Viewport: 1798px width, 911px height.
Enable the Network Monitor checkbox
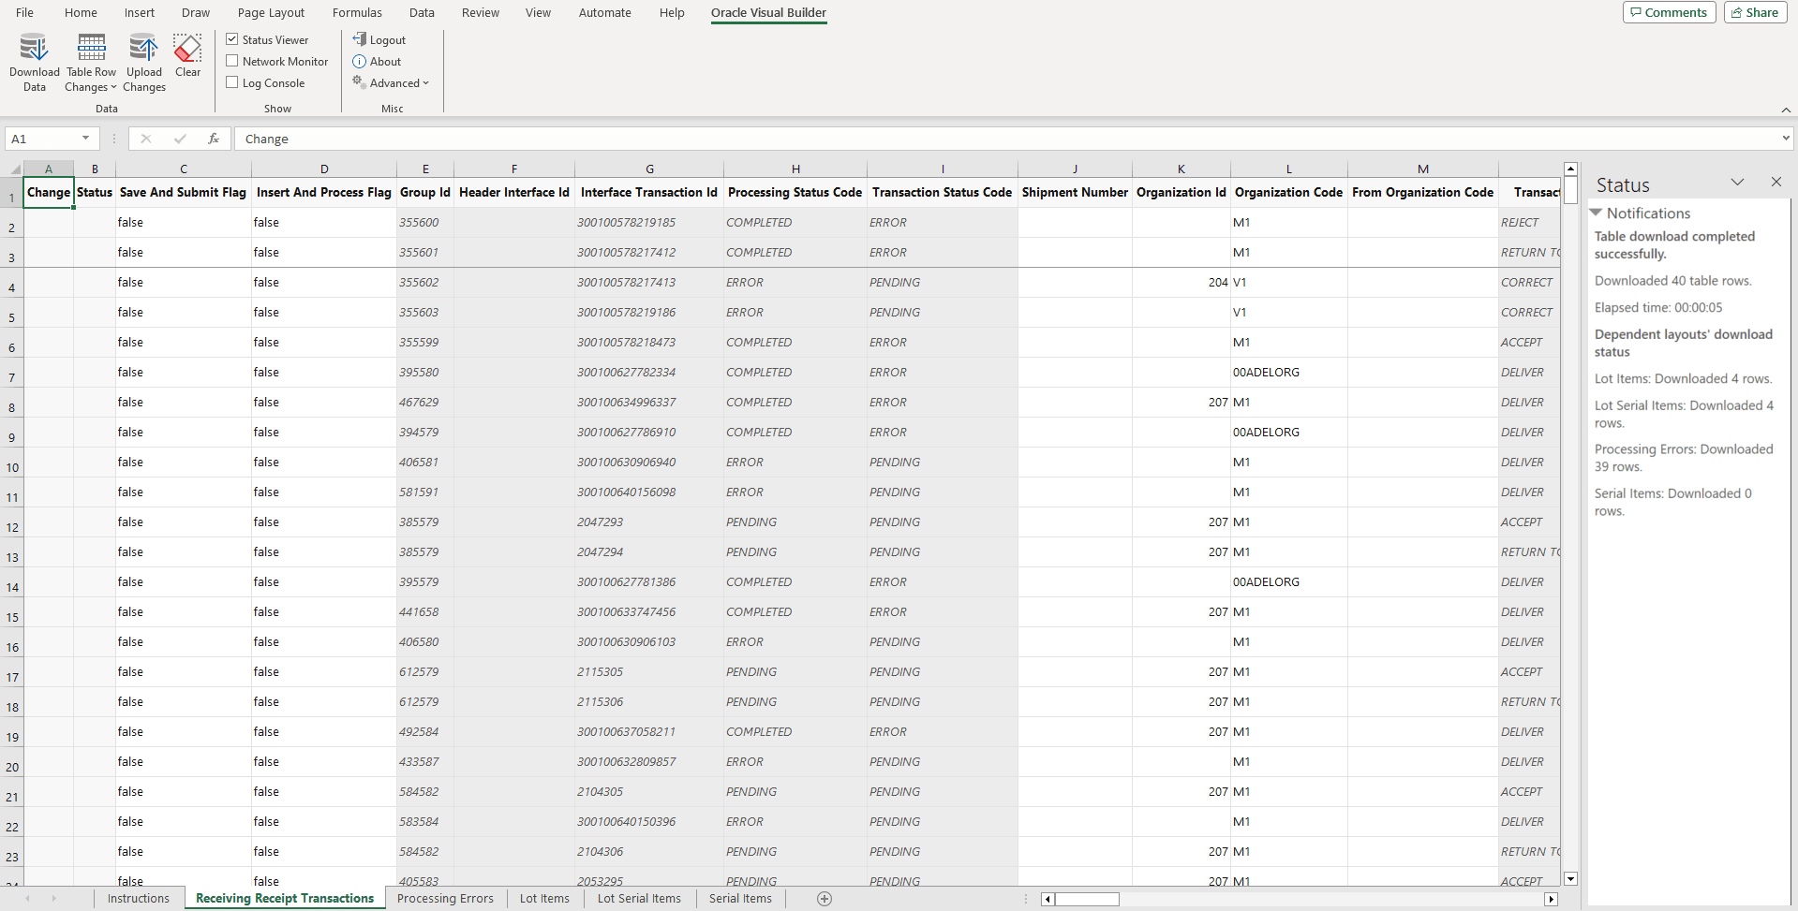pos(231,61)
